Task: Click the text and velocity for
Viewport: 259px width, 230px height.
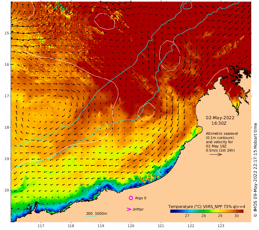Action: (220, 142)
